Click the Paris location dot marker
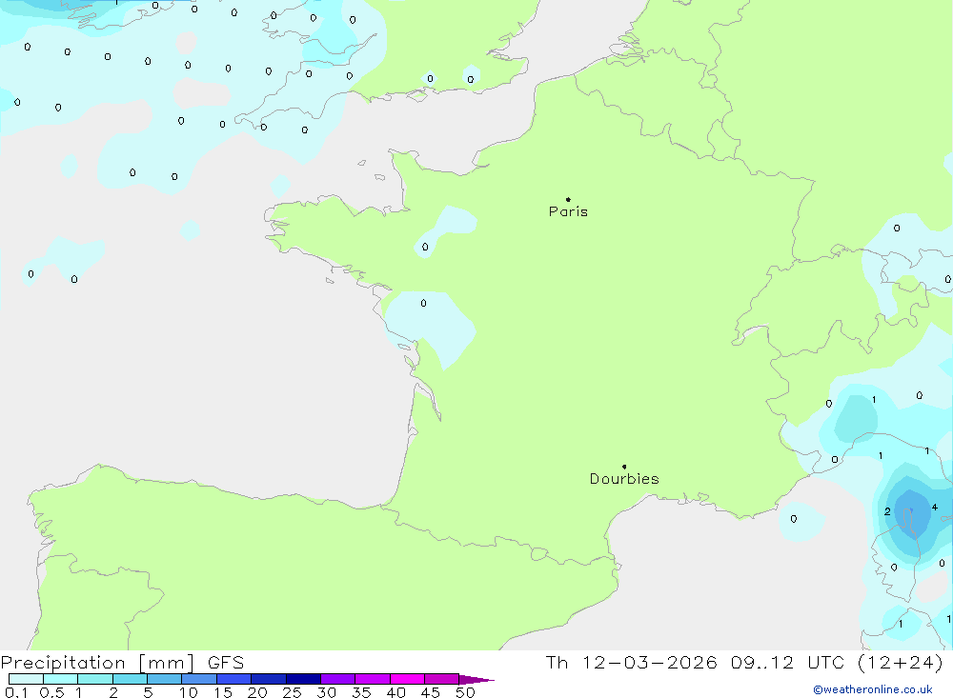 (x=568, y=199)
